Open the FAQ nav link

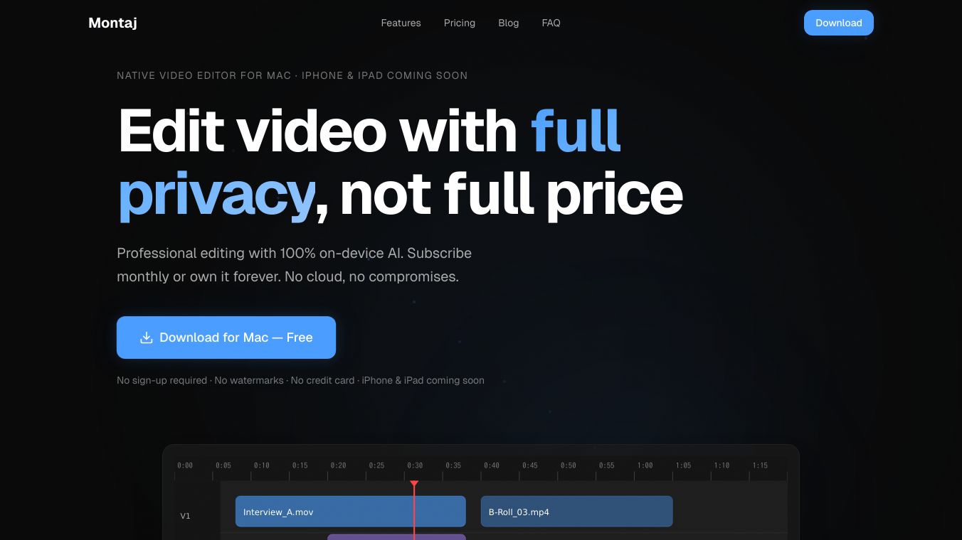[551, 23]
